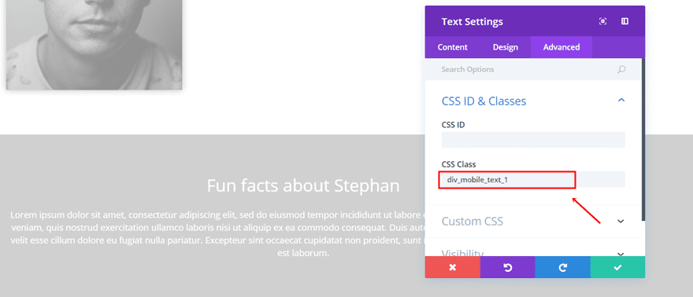
Task: Click the Fun facts about Stephan heading
Action: (x=303, y=185)
